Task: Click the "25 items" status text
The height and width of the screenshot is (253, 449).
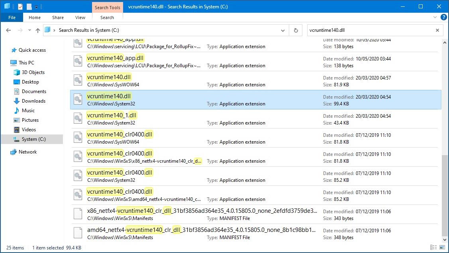Action: pos(15,248)
